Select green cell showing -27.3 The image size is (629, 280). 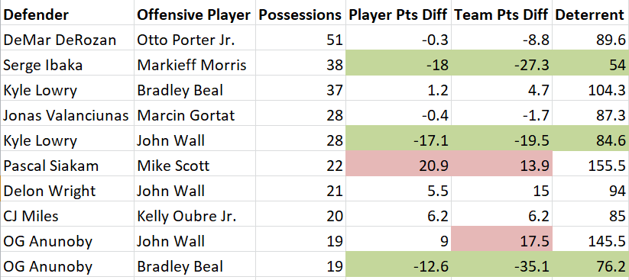pos(501,65)
